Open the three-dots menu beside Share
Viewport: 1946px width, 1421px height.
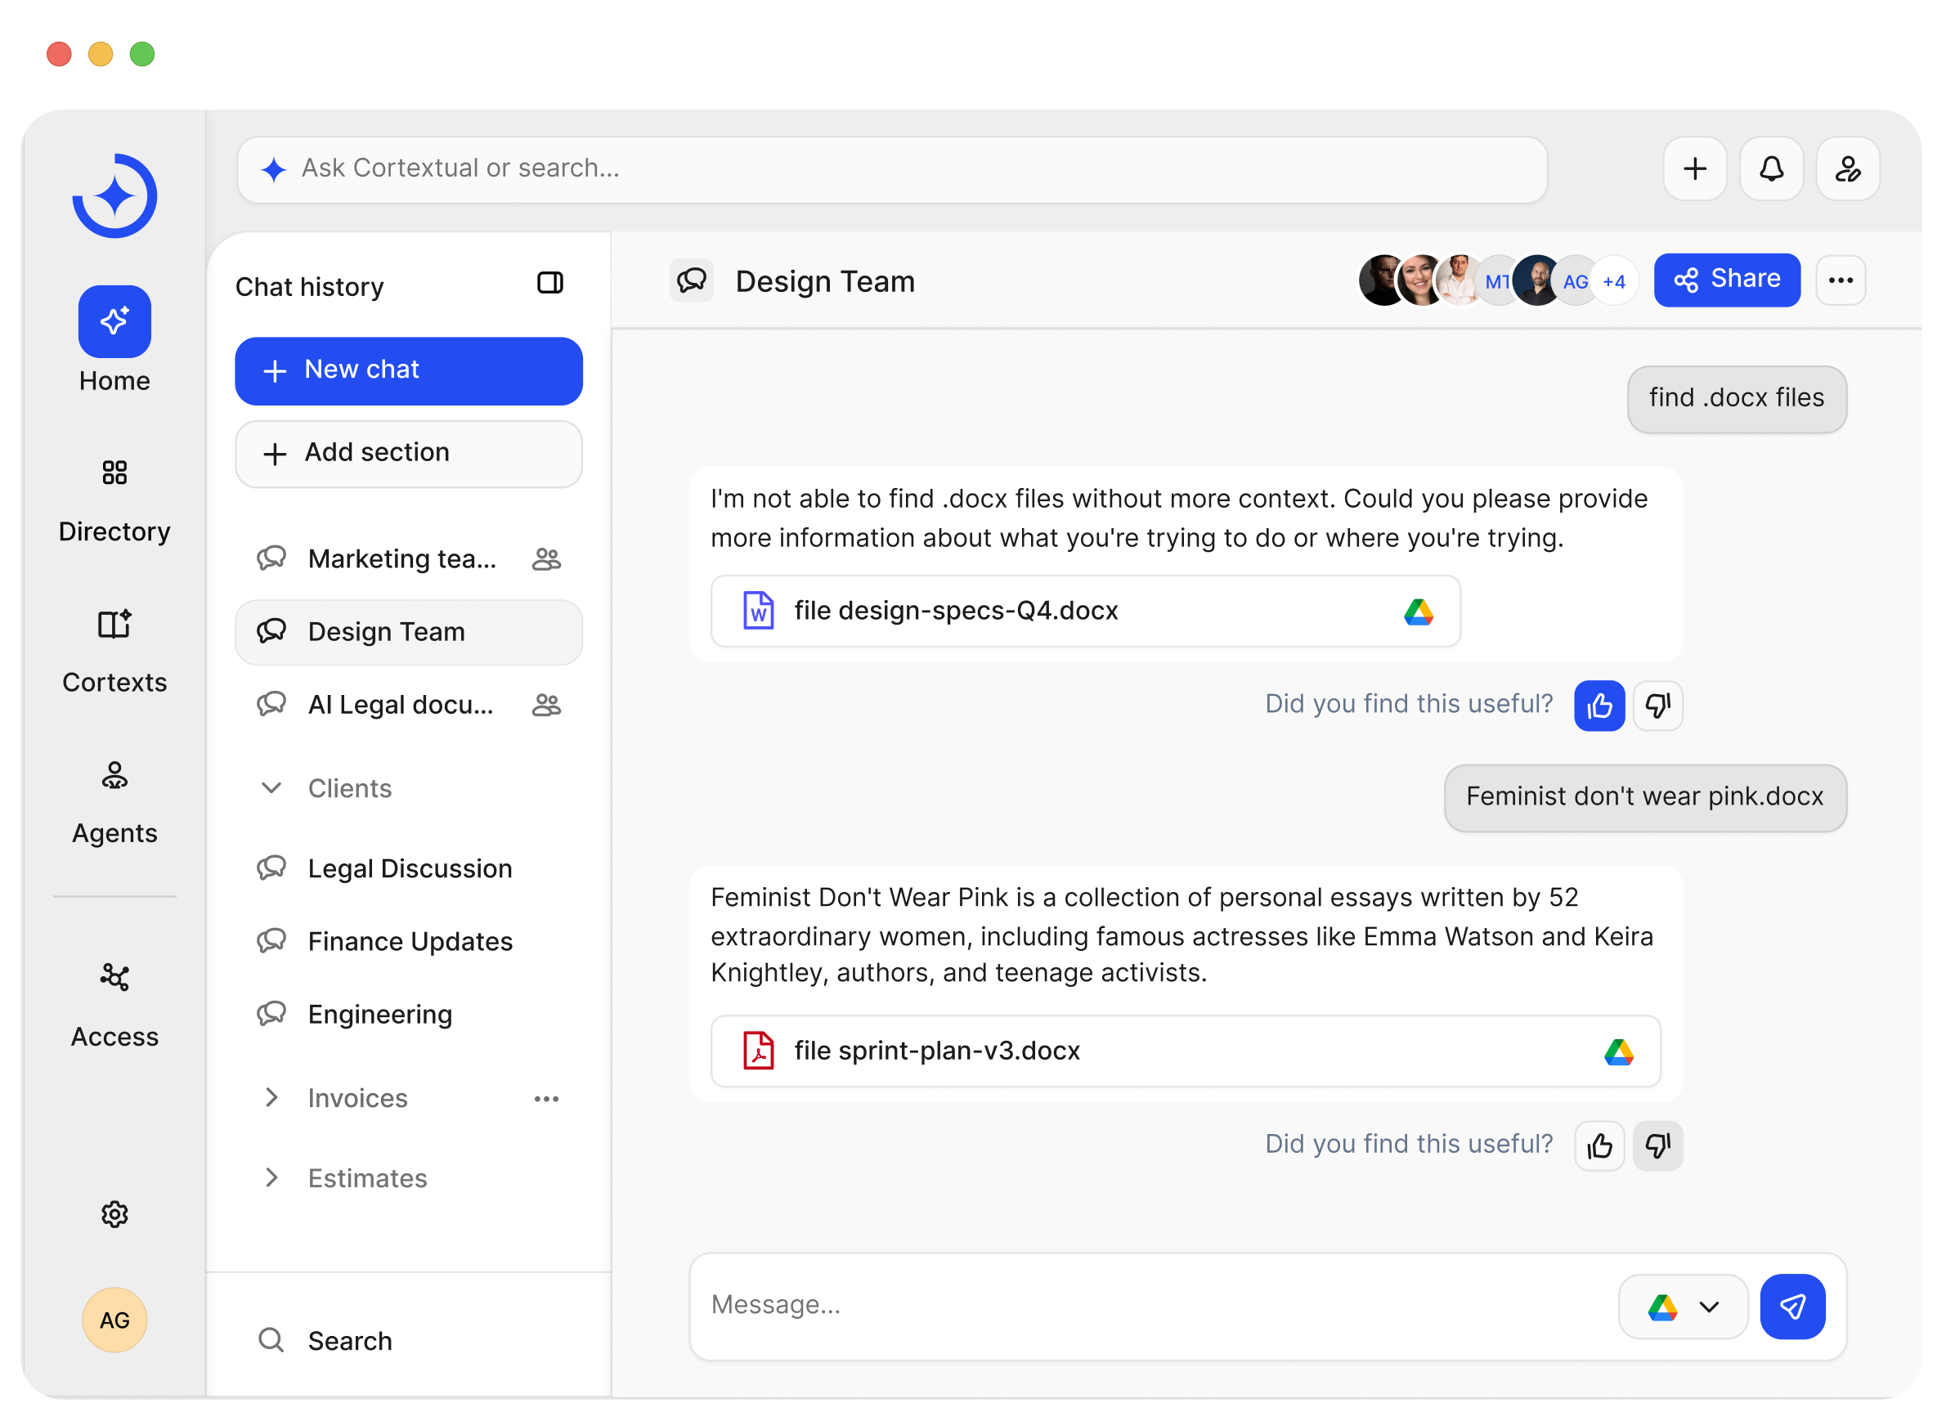click(x=1841, y=280)
